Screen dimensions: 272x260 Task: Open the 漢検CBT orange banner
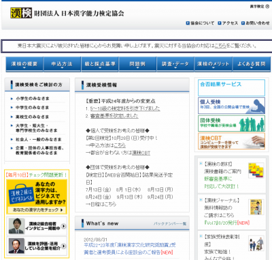(x=231, y=141)
